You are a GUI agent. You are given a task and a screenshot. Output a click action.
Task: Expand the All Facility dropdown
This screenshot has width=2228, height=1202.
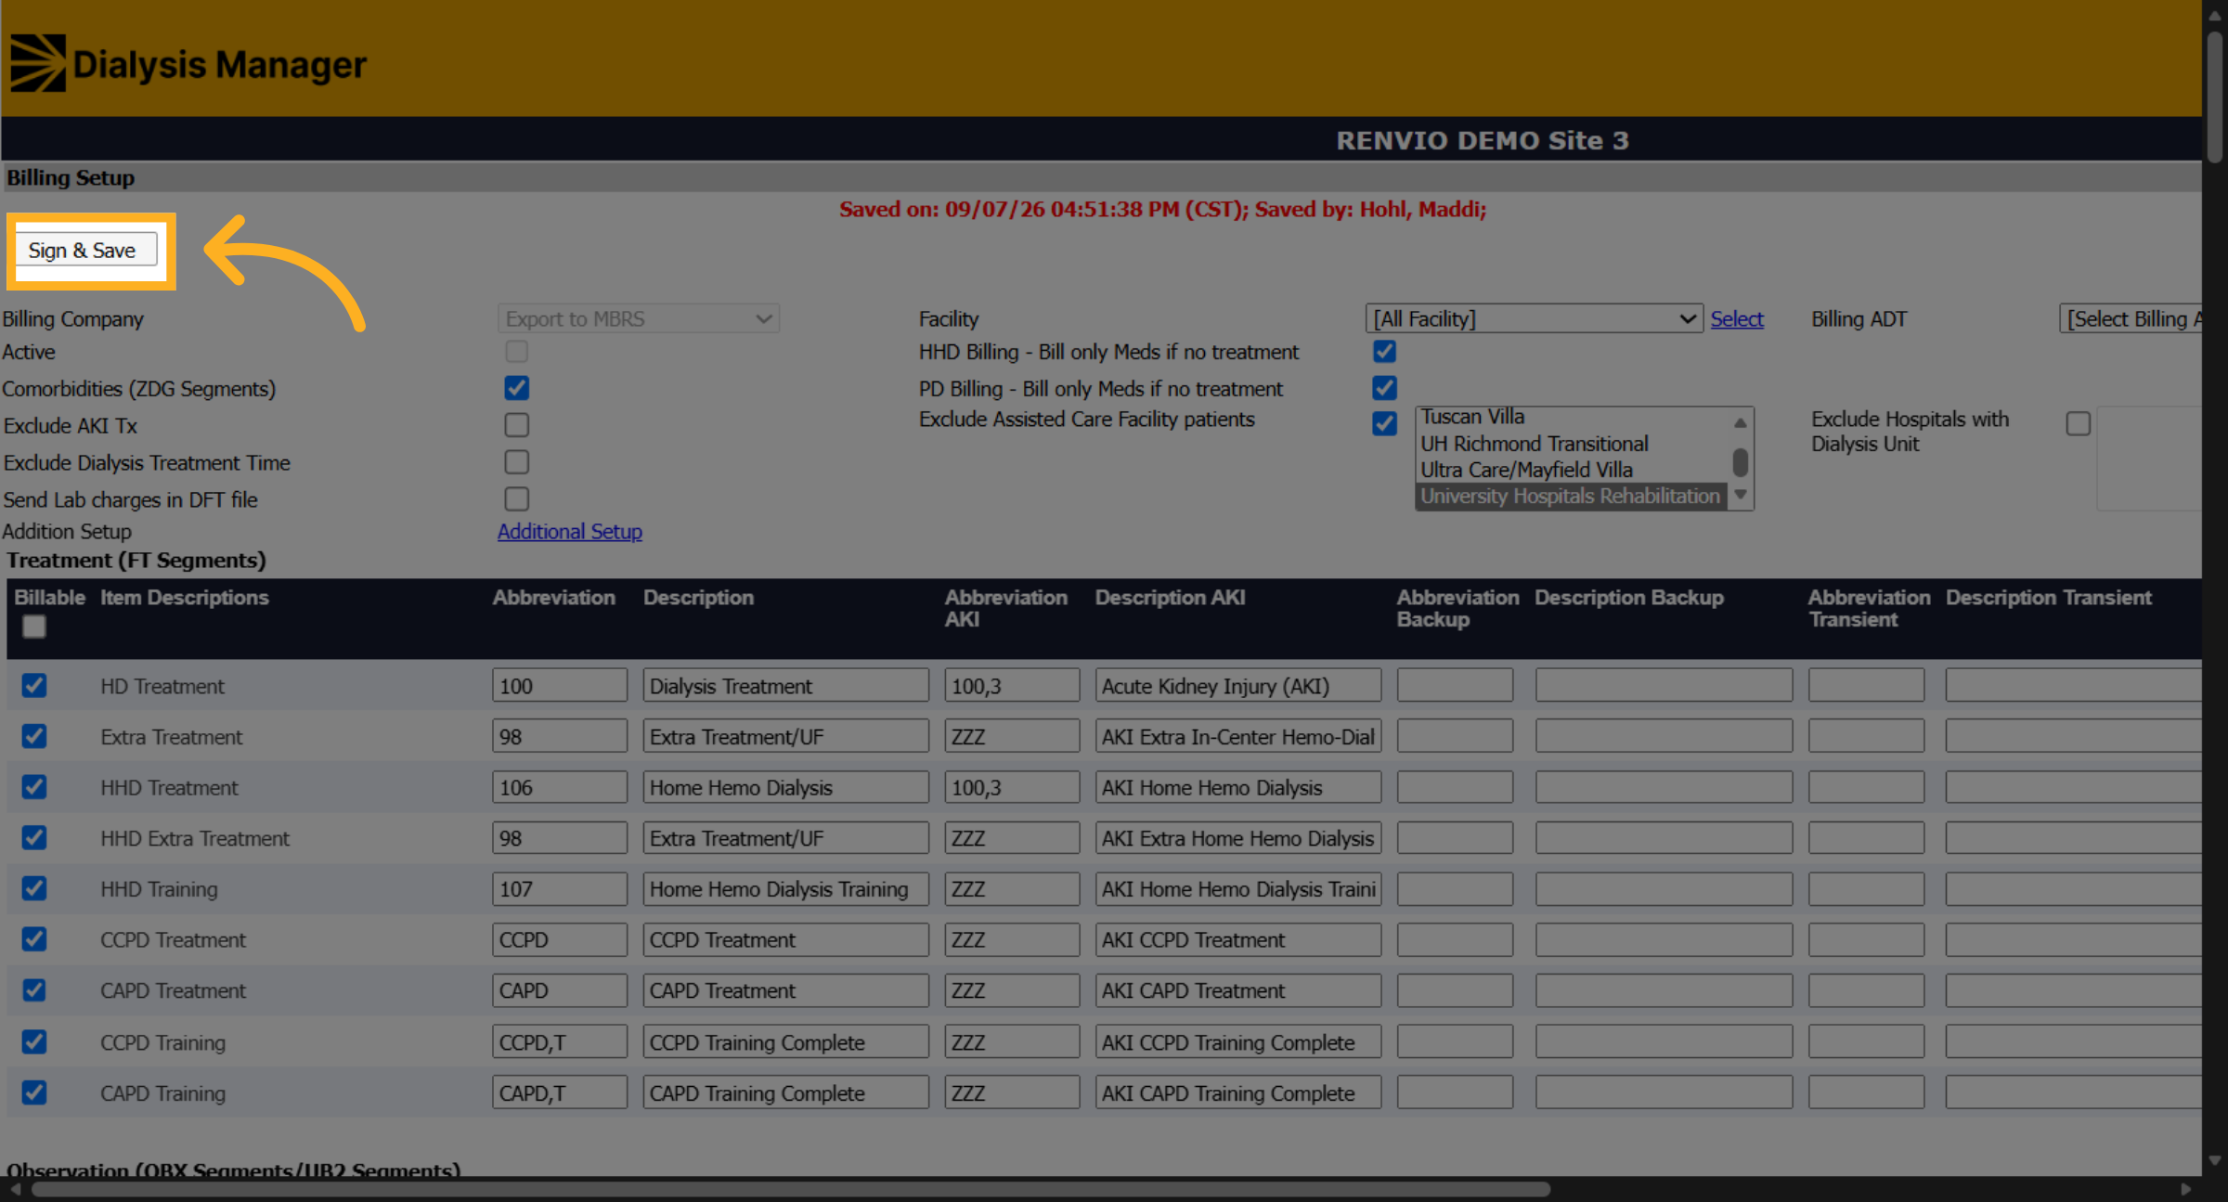[x=1534, y=318]
